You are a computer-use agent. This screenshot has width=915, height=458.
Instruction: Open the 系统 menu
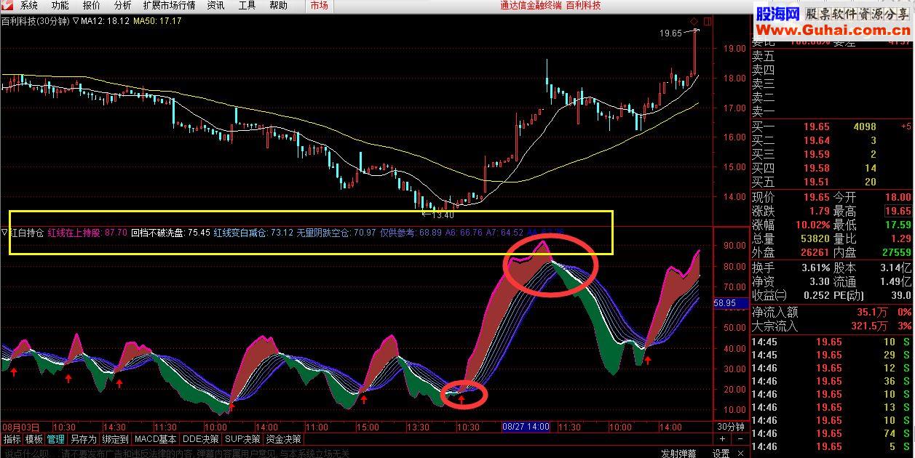pos(29,5)
